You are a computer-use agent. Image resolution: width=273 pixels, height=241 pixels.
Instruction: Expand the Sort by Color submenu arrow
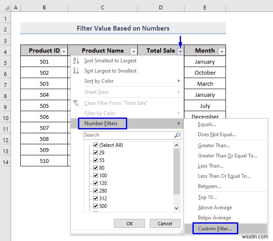(178, 81)
